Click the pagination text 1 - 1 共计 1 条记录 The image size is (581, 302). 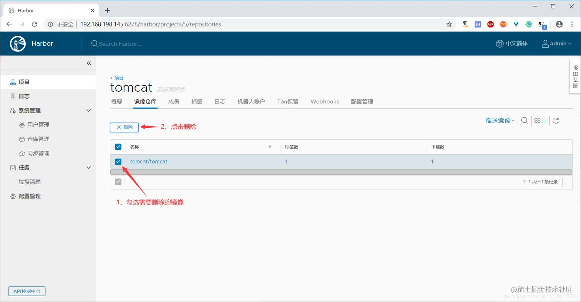coord(540,182)
